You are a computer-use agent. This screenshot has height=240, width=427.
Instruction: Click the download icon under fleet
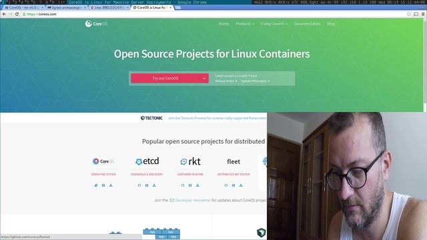click(x=241, y=185)
